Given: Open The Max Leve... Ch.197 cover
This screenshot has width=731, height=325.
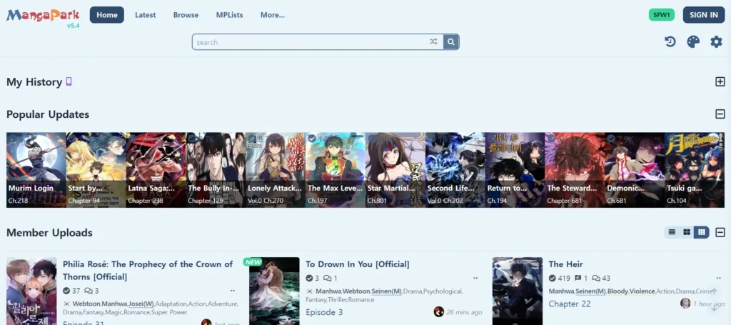Looking at the screenshot, I should click(x=336, y=170).
